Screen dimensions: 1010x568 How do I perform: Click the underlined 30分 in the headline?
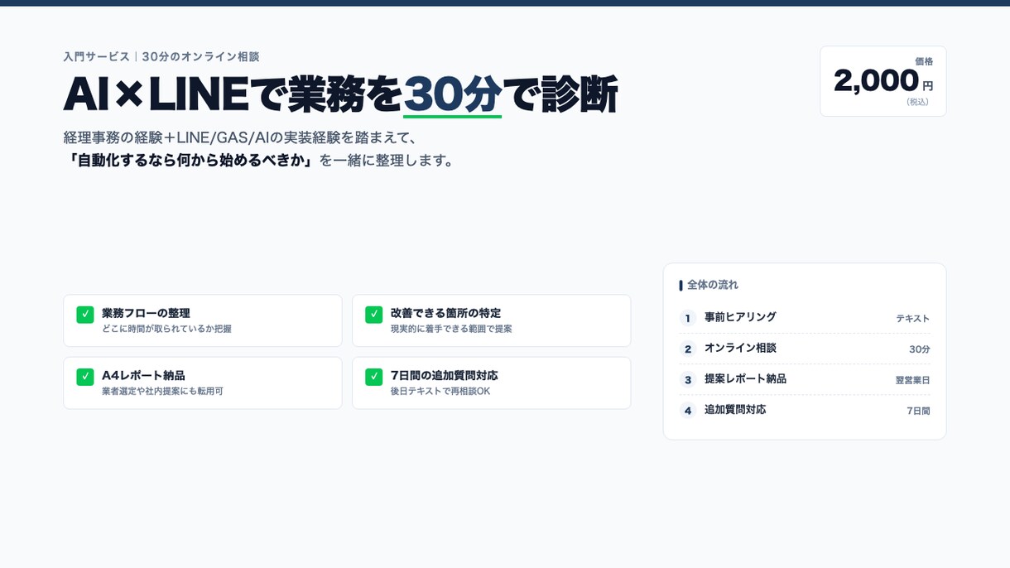click(452, 94)
